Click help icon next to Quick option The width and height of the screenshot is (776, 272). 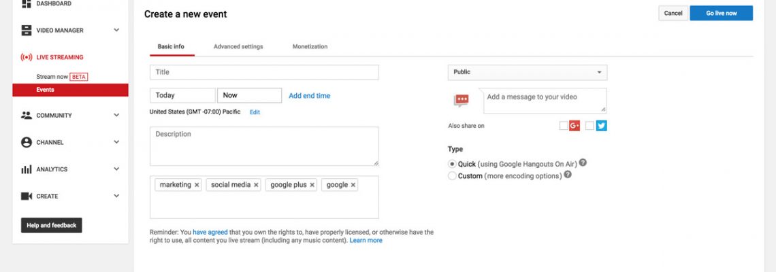(583, 163)
